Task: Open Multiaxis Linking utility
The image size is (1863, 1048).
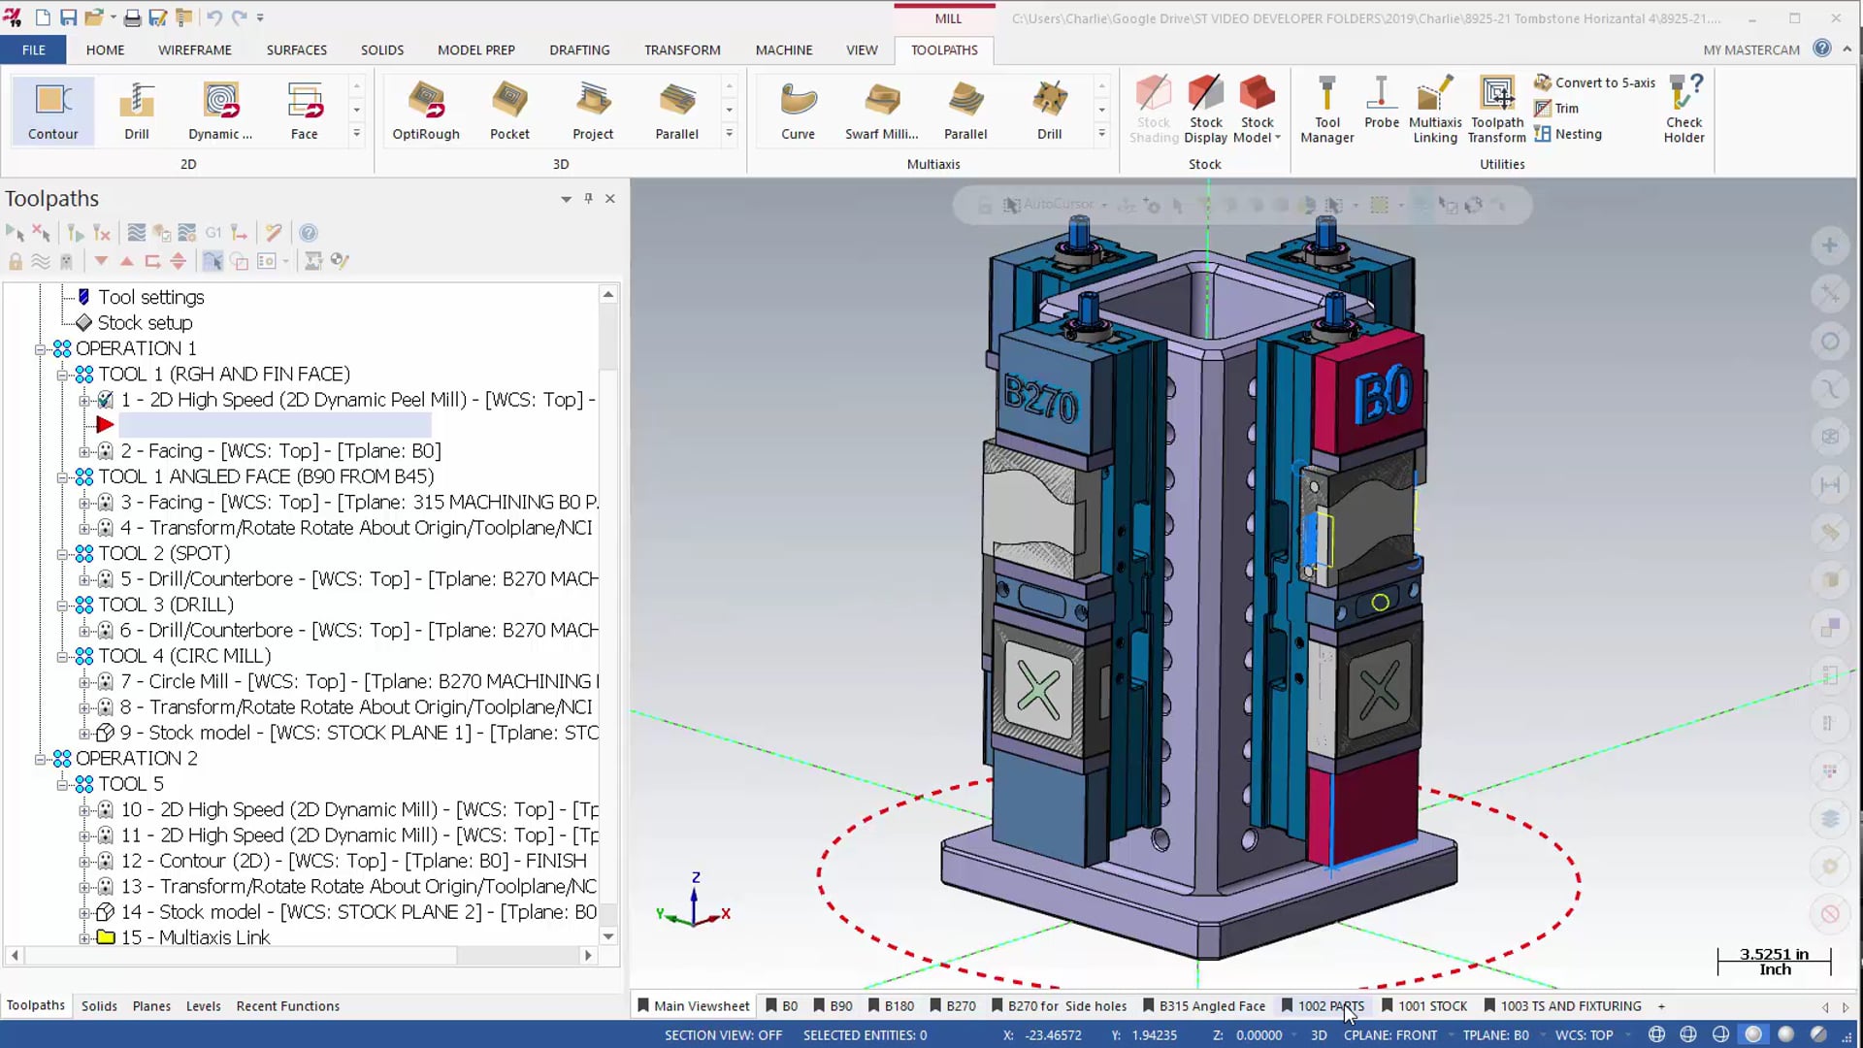Action: 1435,111
